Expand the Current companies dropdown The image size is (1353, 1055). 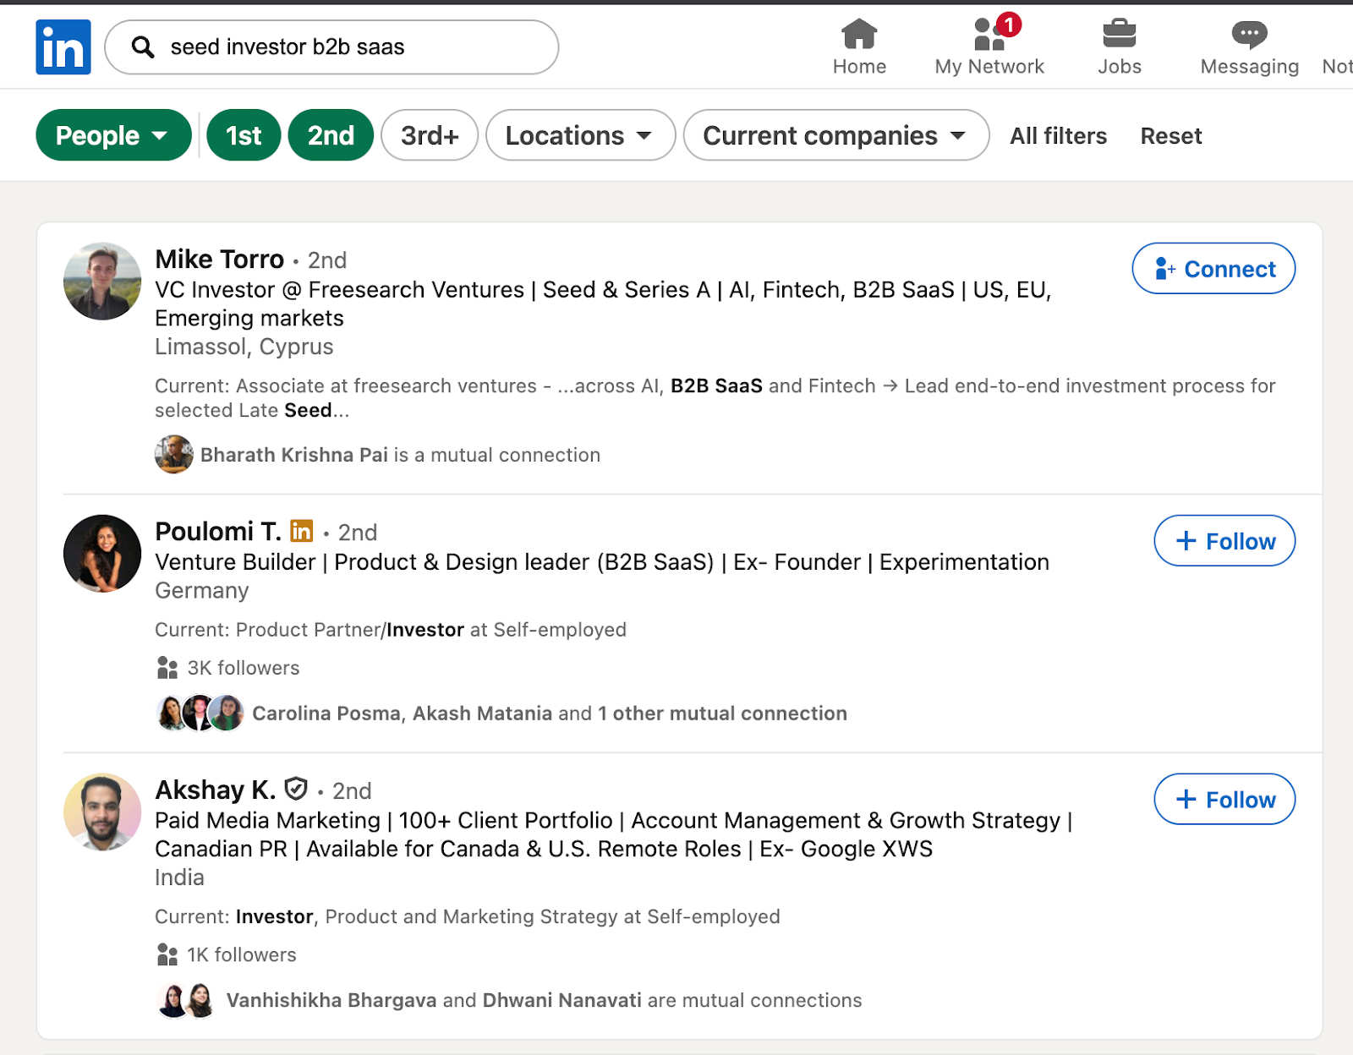point(836,135)
